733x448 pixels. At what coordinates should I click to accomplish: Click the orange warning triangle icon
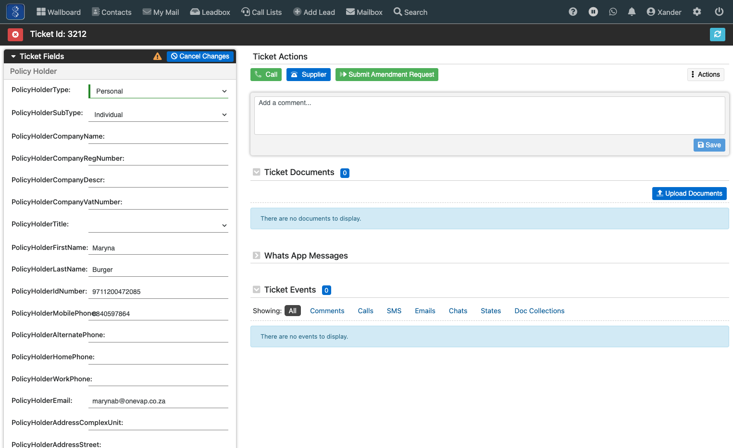[x=157, y=57]
